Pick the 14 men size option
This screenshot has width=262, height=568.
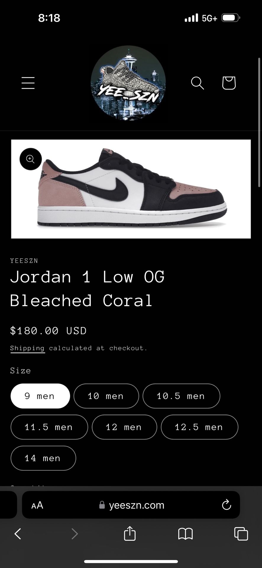click(x=43, y=458)
